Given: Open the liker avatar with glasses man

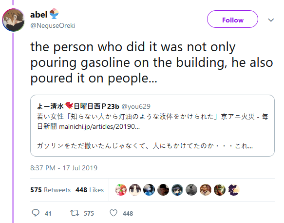Looking at the screenshot, I should click(206, 190).
